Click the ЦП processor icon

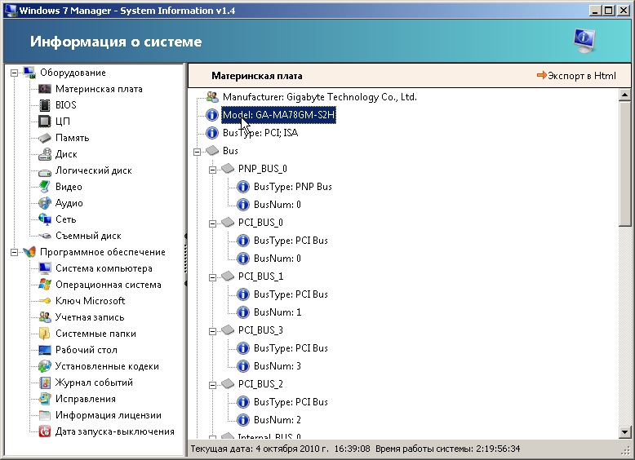tap(45, 121)
